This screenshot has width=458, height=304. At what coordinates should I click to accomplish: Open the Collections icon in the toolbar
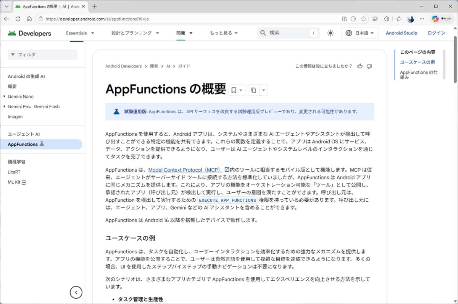(x=399, y=19)
